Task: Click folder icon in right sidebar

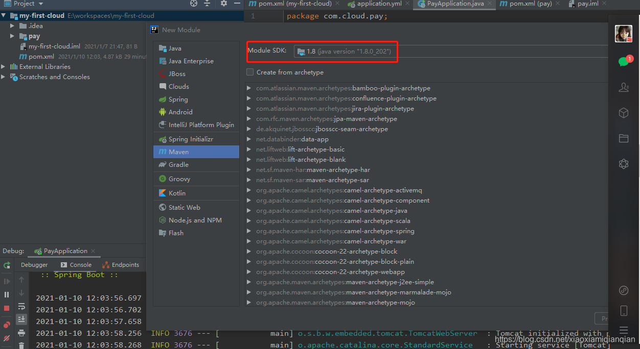Action: coord(624,138)
